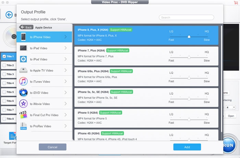
Task: Click the iTunes music note icon
Action: (x=23, y=81)
